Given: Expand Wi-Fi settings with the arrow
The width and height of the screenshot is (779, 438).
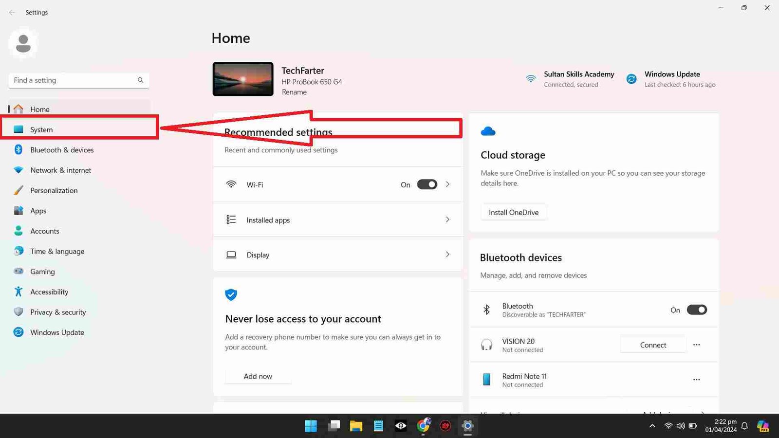Looking at the screenshot, I should [447, 184].
